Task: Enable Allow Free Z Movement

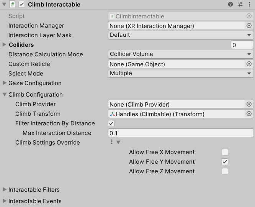Action: 225,171
